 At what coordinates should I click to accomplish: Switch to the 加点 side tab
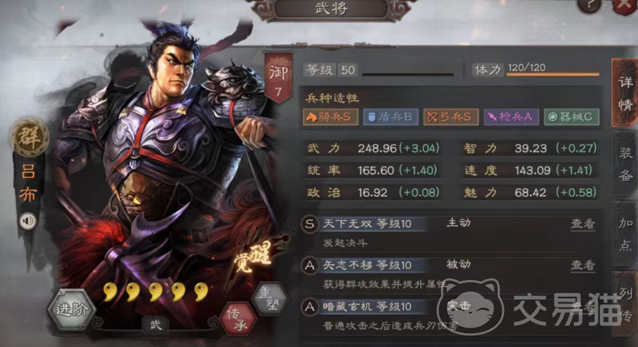625,234
